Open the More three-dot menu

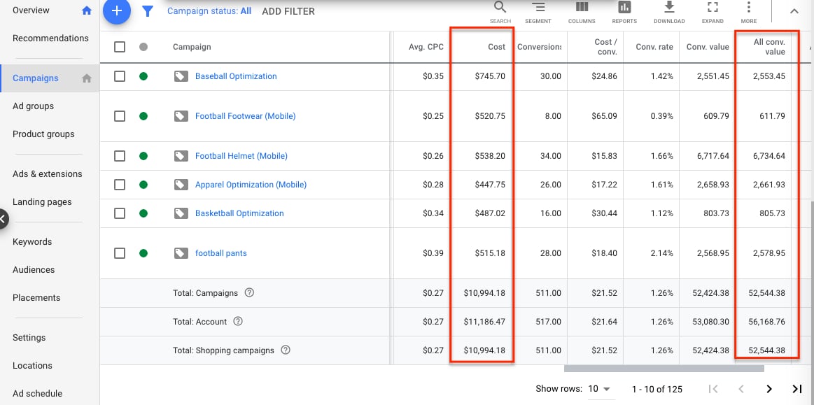click(749, 8)
